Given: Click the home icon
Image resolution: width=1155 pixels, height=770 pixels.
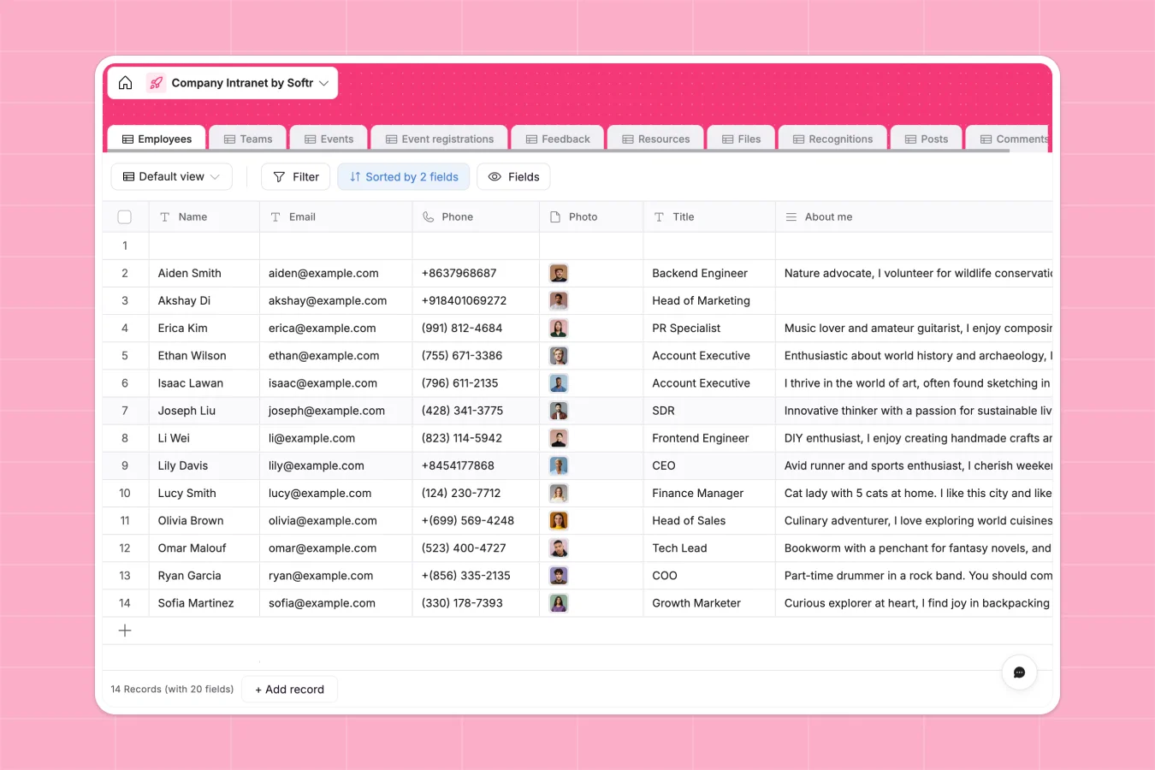Looking at the screenshot, I should (x=125, y=82).
